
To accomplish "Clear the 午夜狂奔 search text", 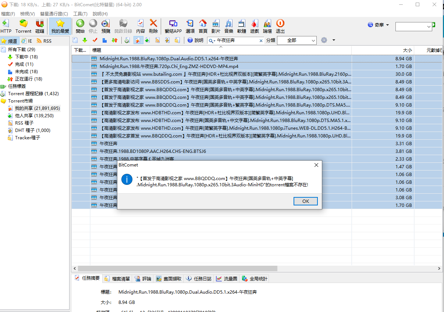I will click(261, 40).
